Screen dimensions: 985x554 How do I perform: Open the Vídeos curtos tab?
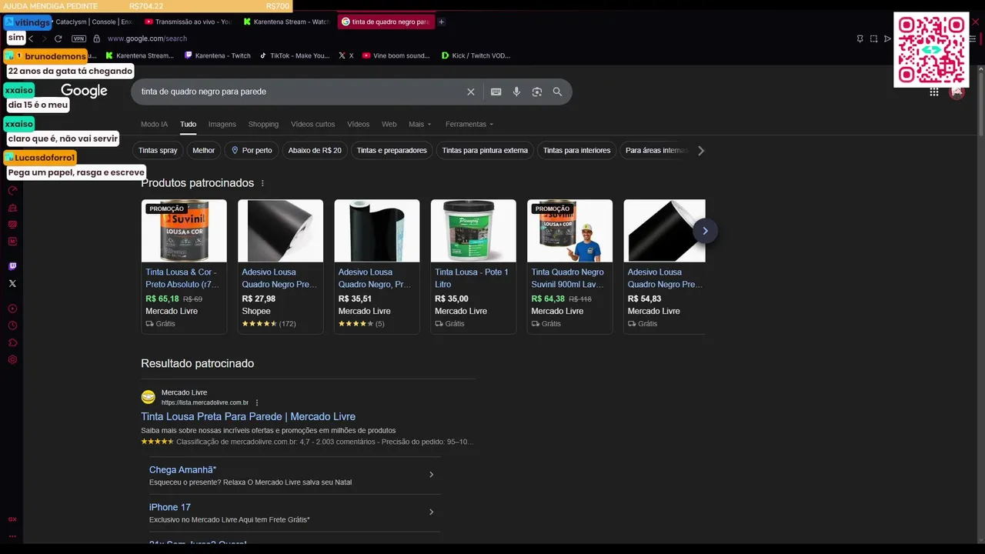click(312, 124)
